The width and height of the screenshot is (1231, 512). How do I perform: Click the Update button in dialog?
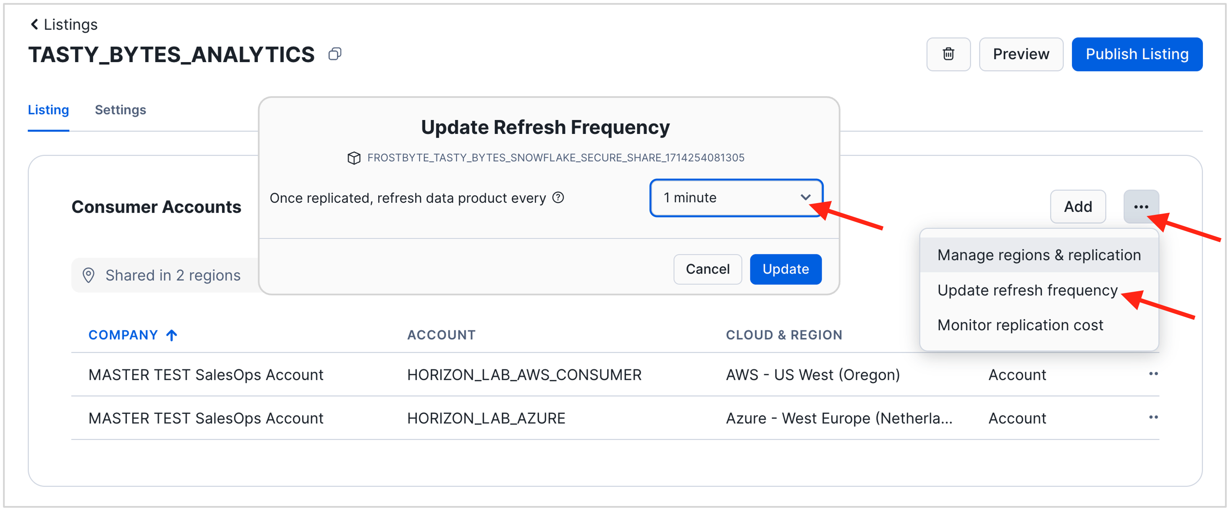click(786, 269)
